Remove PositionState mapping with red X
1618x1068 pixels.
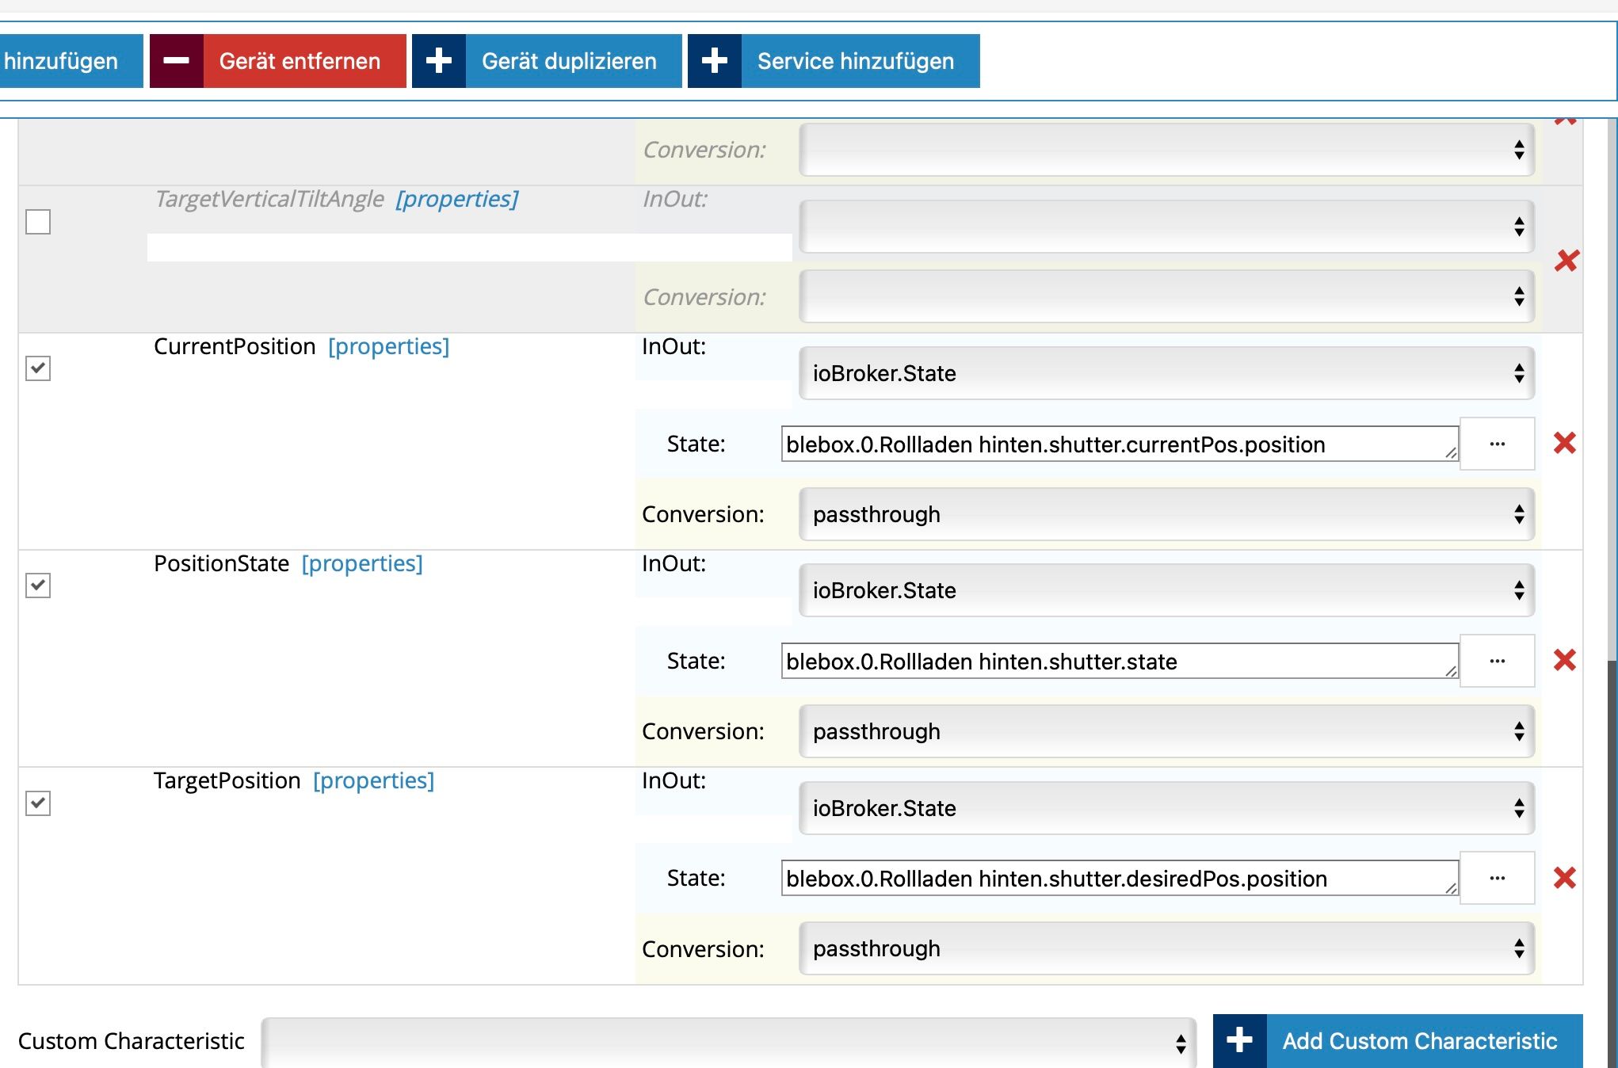(x=1564, y=660)
